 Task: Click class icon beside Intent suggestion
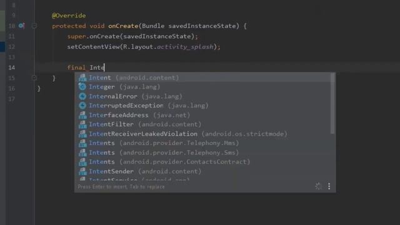(x=82, y=77)
